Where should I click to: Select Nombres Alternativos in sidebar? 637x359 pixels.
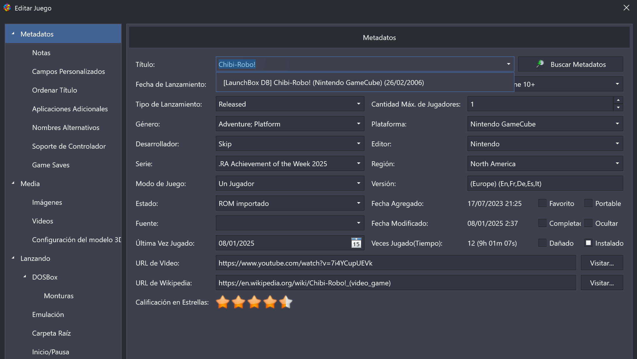(66, 128)
